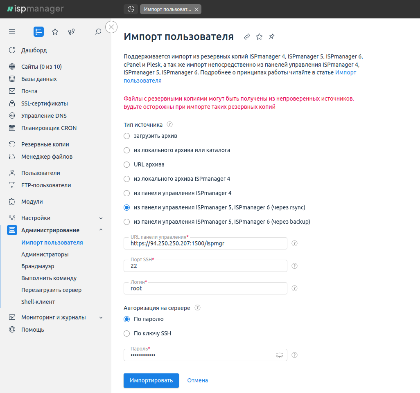Select из локального архива ISPmanager 4
The width and height of the screenshot is (420, 393).
point(127,179)
